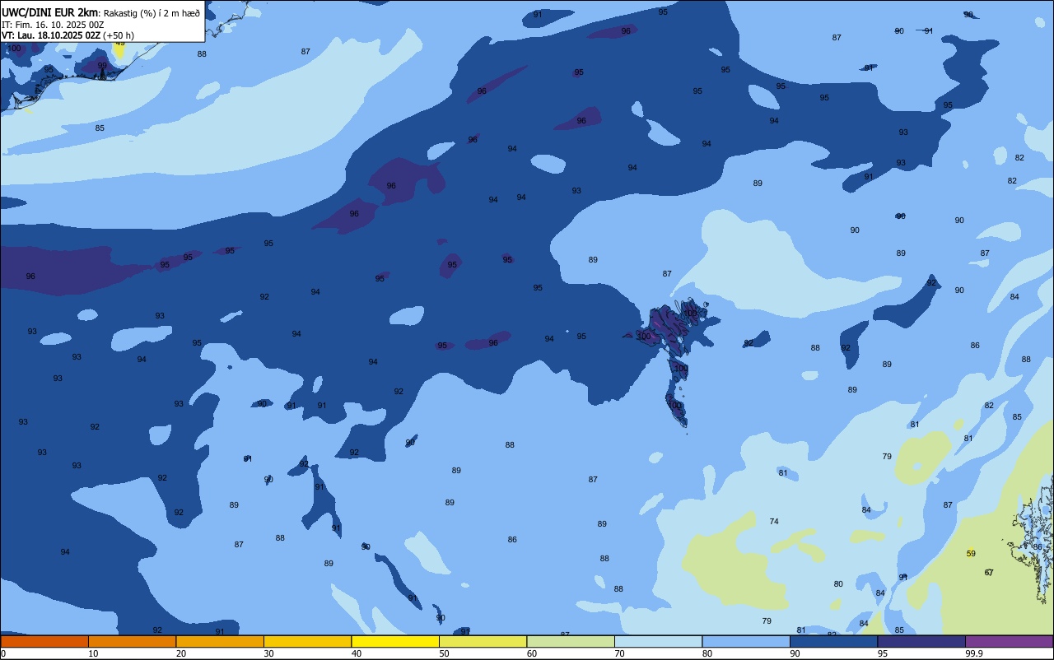Viewport: 1054px width, 660px height.
Task: Select the orange 10–20 legend swatch
Action: [x=132, y=641]
